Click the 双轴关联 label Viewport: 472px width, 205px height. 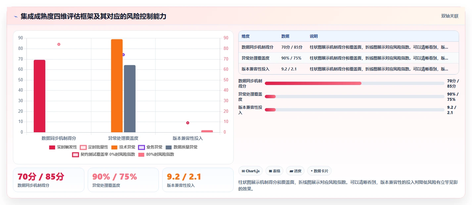[449, 16]
